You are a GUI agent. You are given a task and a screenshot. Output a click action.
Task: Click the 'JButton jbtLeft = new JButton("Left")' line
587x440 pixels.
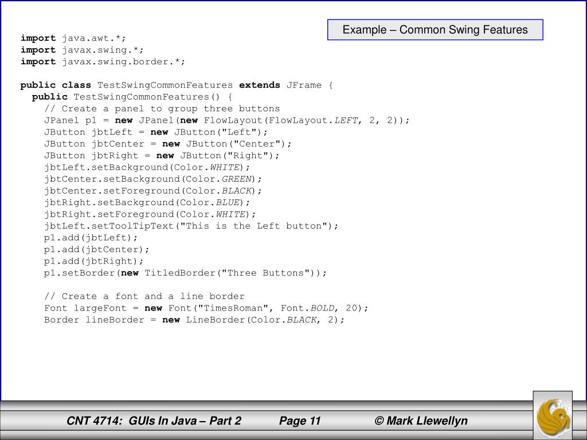[x=156, y=132]
